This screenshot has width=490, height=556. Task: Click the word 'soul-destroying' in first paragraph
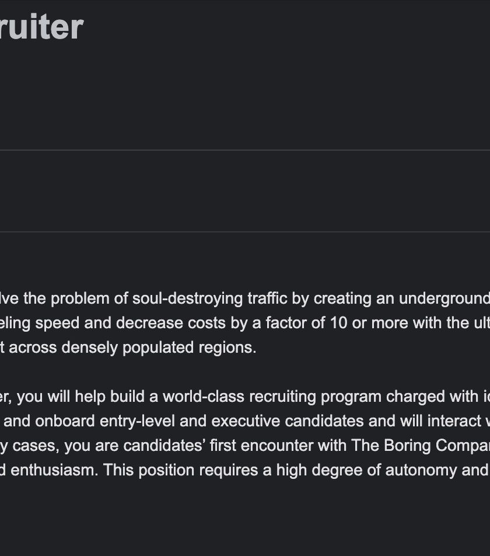[x=188, y=298]
